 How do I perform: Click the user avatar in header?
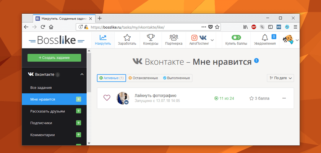point(288,40)
